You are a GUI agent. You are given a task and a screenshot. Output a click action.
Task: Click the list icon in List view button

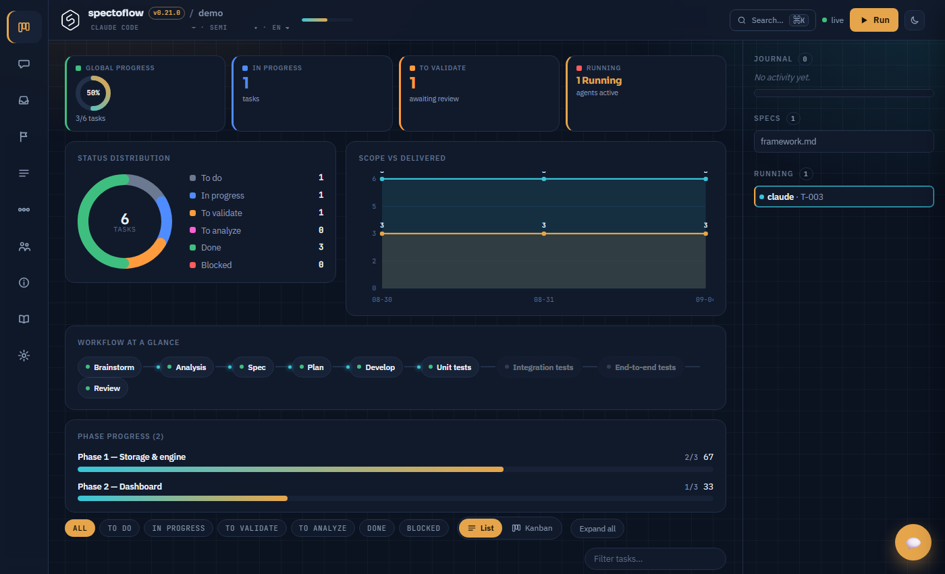472,528
